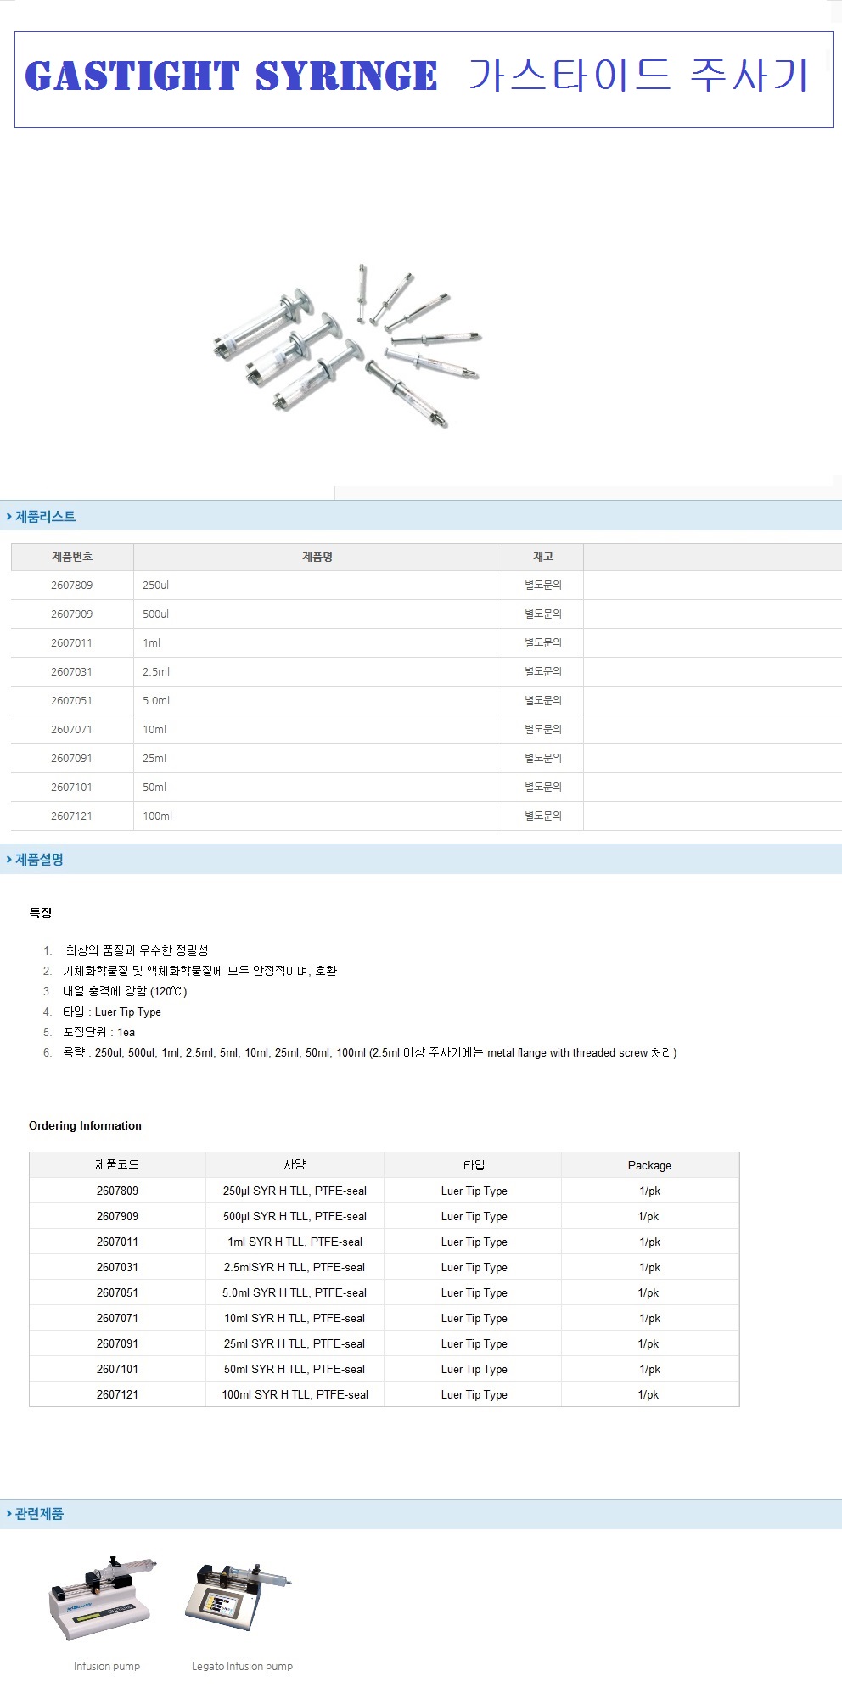Screen dimensions: 842x1693
Task: Click code 2607121 in the ordering table
Action: [117, 1394]
